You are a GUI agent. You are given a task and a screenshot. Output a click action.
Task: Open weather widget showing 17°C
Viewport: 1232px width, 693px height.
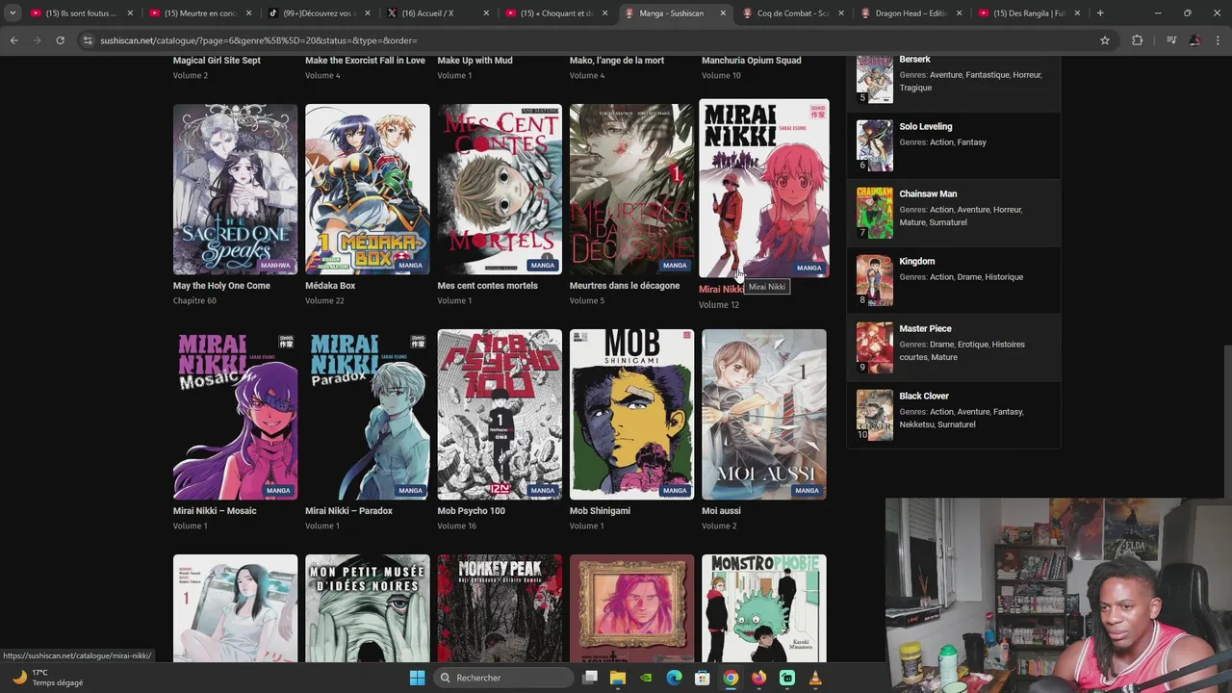[x=45, y=678]
